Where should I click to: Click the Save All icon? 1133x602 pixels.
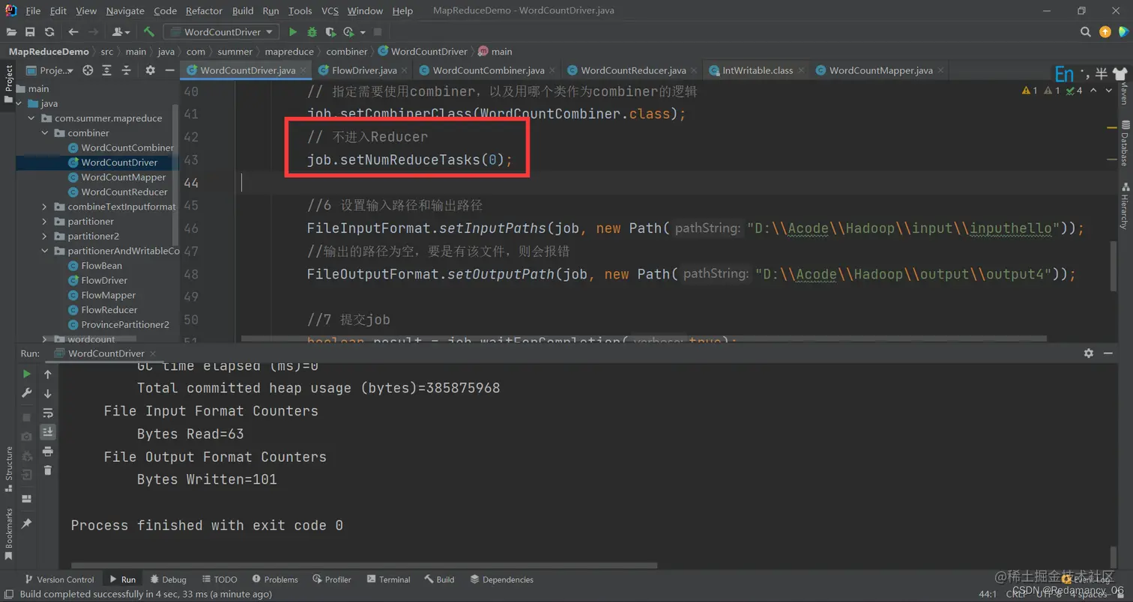tap(30, 32)
